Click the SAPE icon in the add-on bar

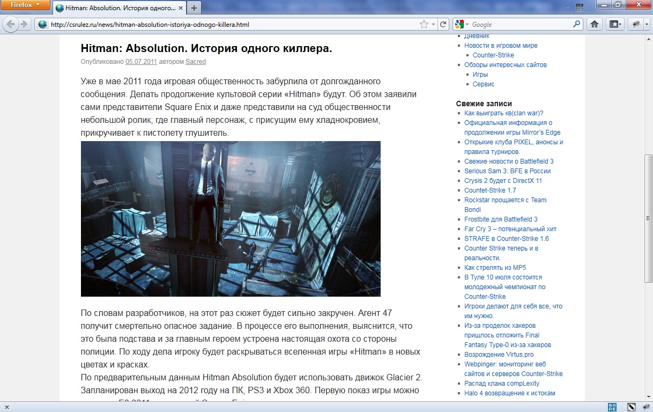coord(613,407)
